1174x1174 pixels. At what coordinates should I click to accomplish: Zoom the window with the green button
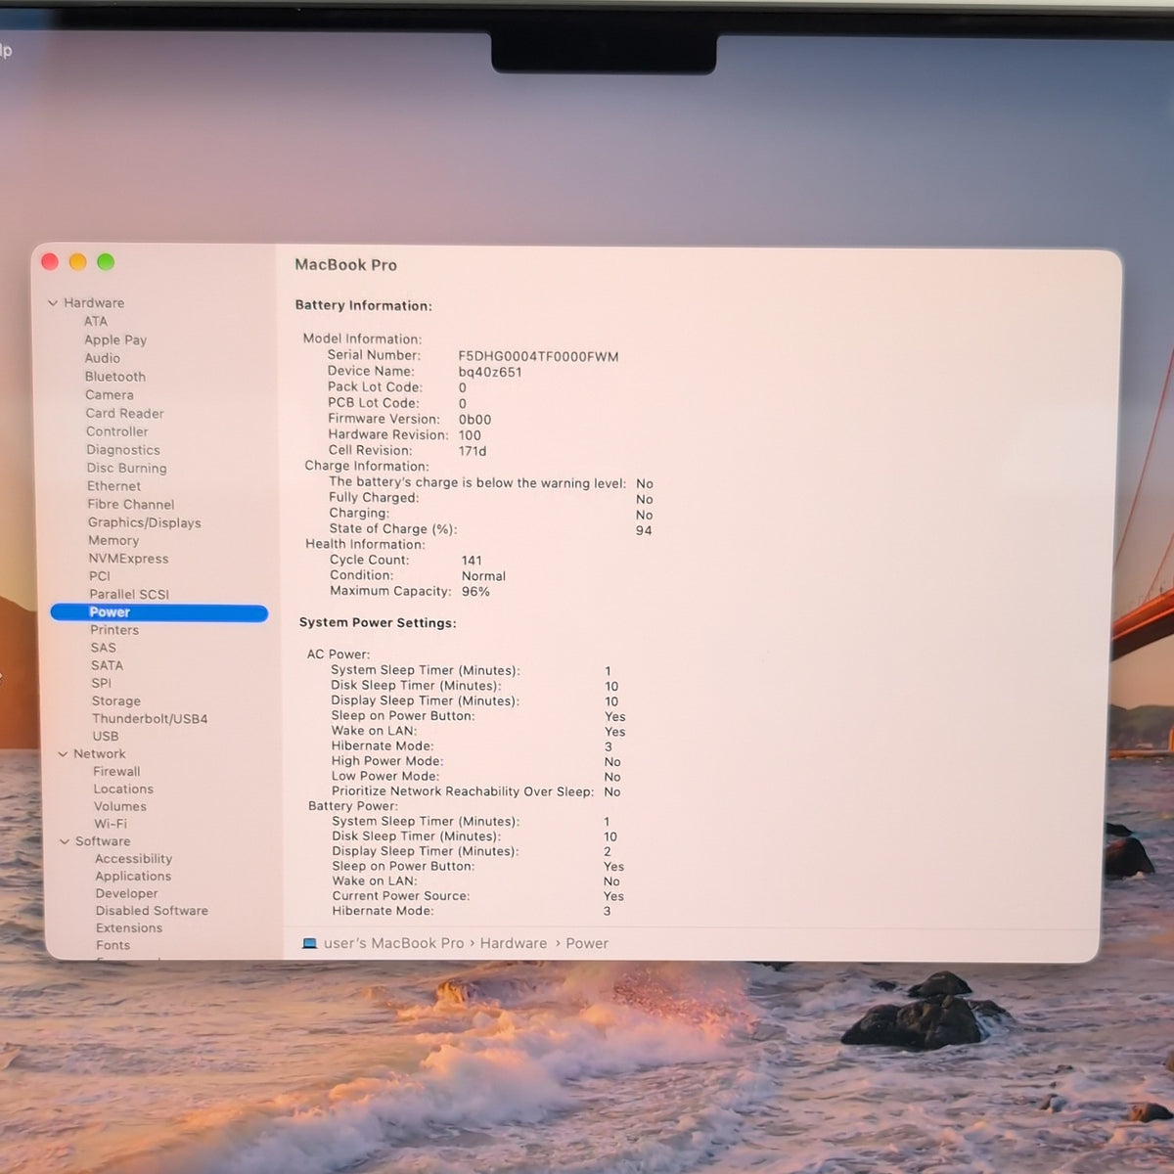106,262
